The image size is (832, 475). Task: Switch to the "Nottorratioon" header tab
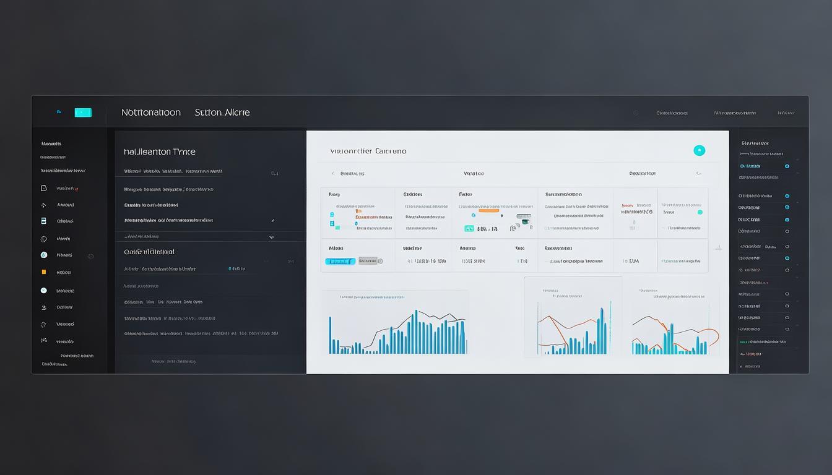tap(151, 113)
